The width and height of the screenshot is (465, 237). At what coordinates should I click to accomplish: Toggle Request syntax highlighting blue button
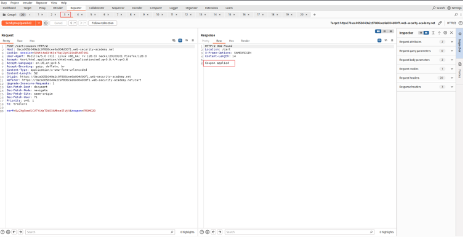pos(180,40)
